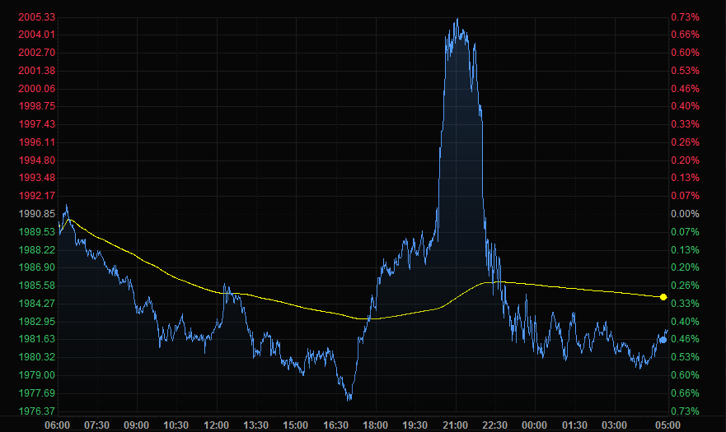Viewport: 726px width, 432px height.
Task: Select the 1994.80 price axis label
Action: [36, 160]
